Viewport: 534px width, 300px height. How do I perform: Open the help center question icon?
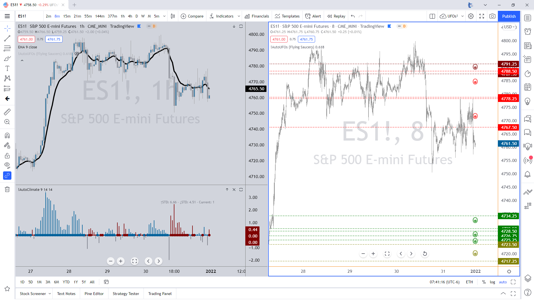tap(528, 292)
